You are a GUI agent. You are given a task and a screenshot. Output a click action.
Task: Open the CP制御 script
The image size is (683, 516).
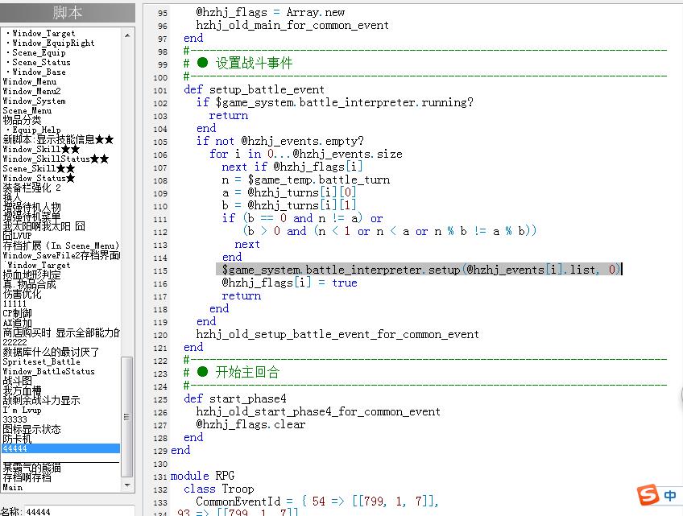[17, 313]
